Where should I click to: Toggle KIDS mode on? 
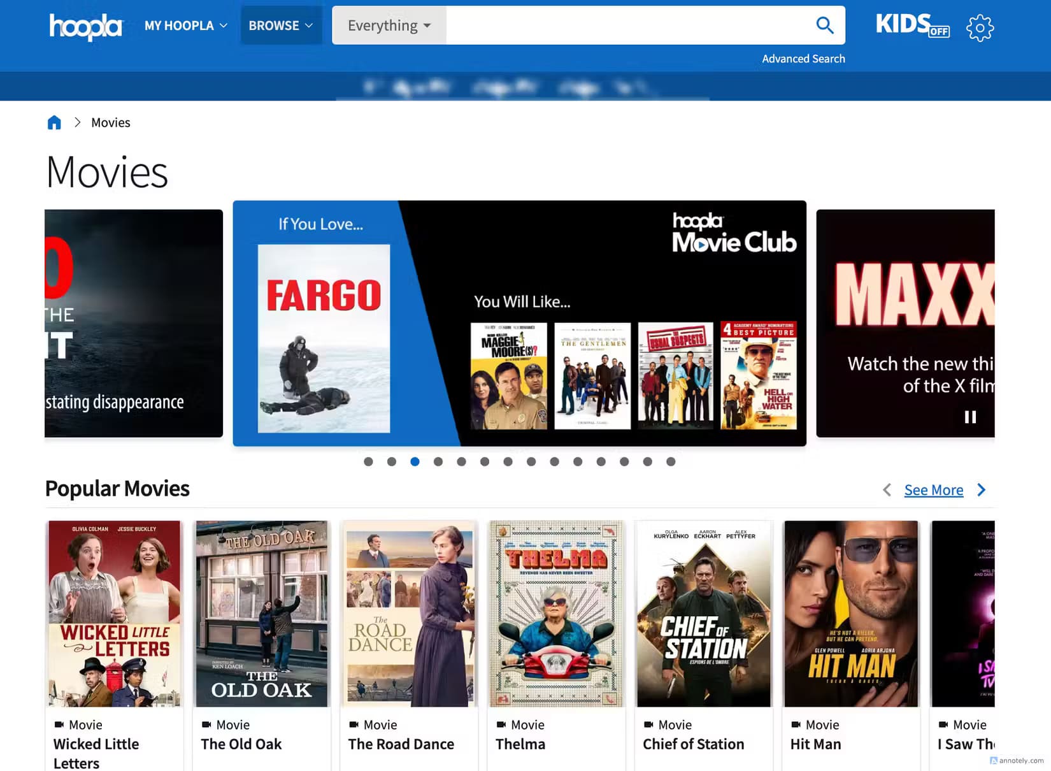pos(912,25)
